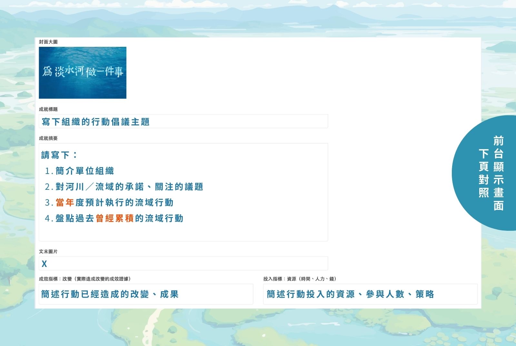The height and width of the screenshot is (346, 516).
Task: Click the 封面大圖 cover image thumbnail
Action: pyautogui.click(x=83, y=73)
